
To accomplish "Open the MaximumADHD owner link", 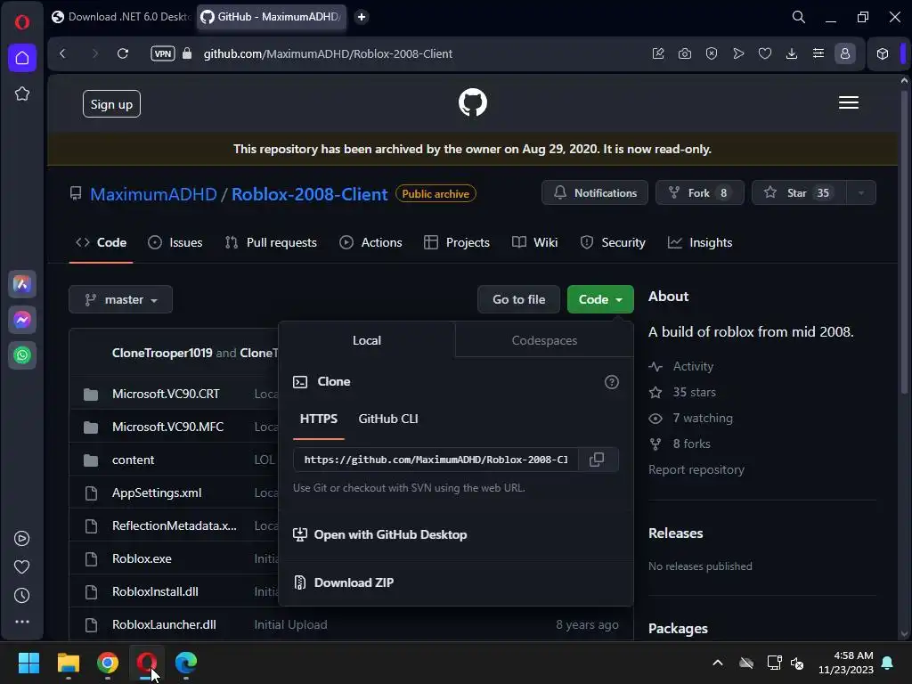I will [153, 194].
